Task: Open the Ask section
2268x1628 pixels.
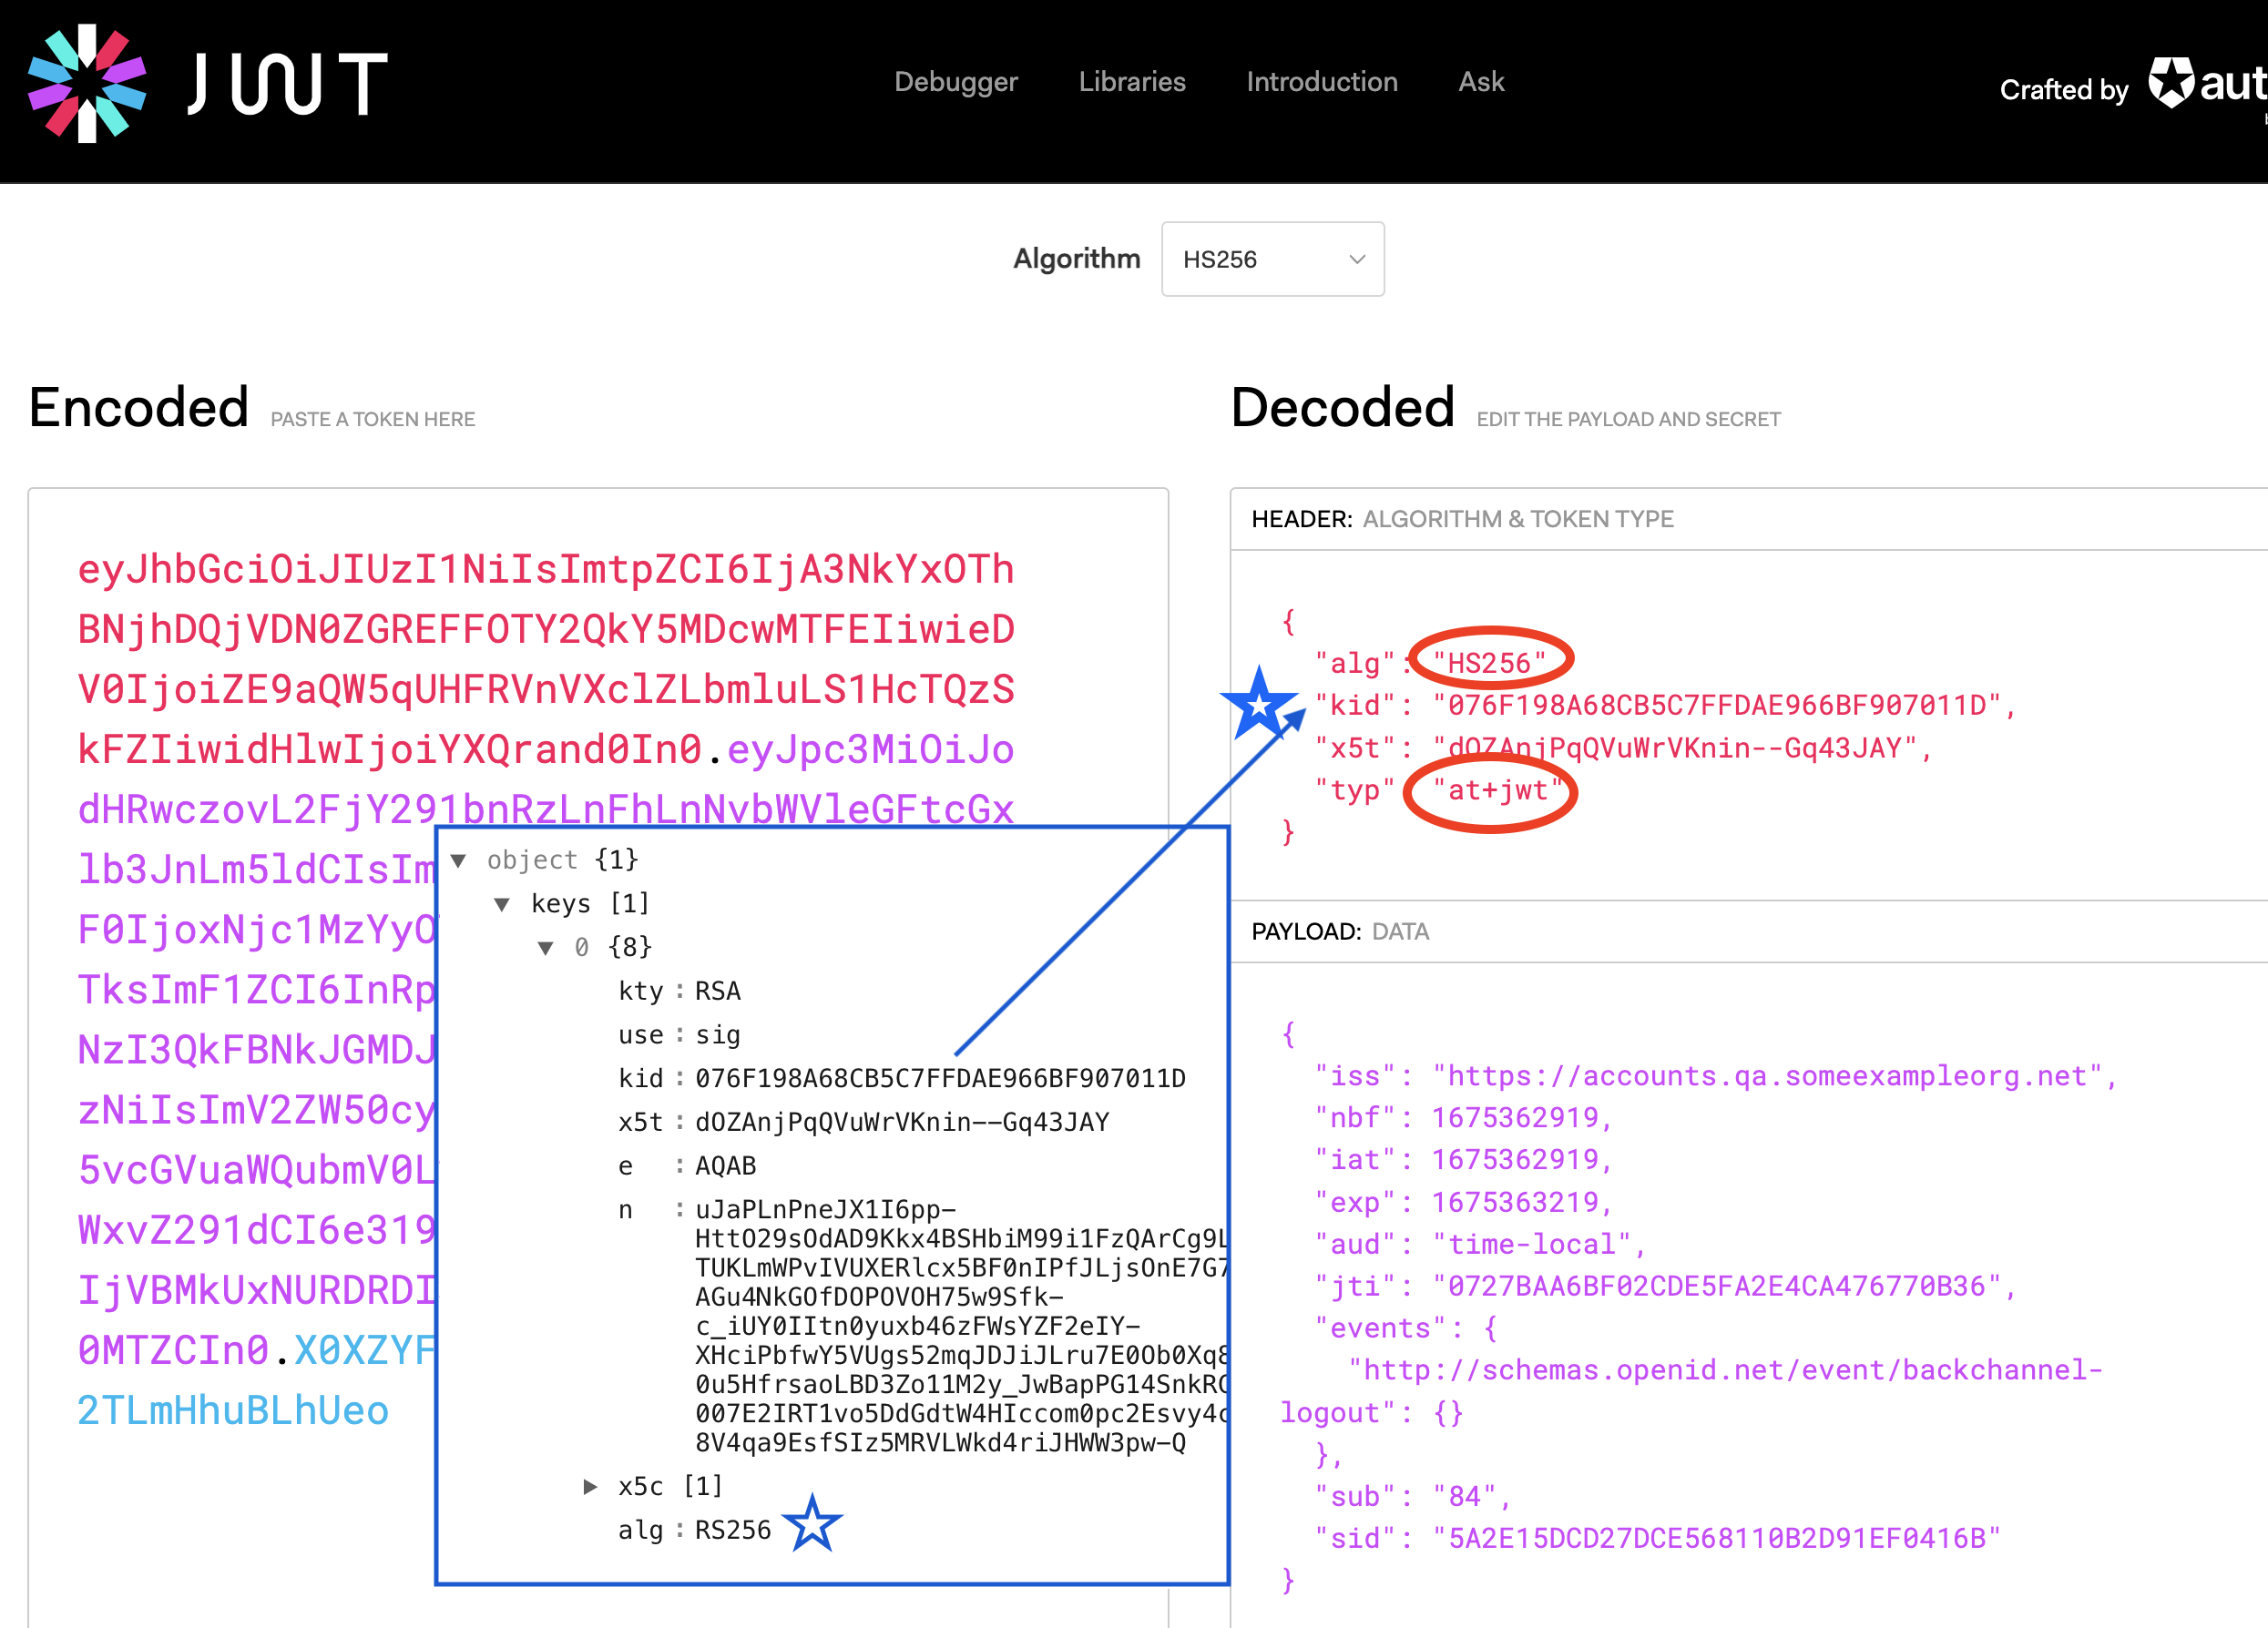Action: coord(1480,82)
